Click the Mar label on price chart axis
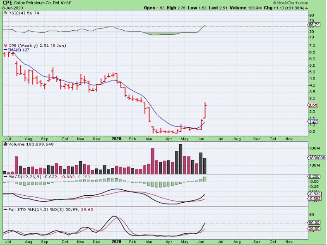327x245 pixels. (149, 139)
